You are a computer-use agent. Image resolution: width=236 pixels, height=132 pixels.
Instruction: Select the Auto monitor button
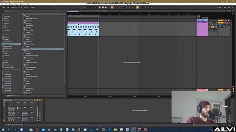(x=212, y=27)
